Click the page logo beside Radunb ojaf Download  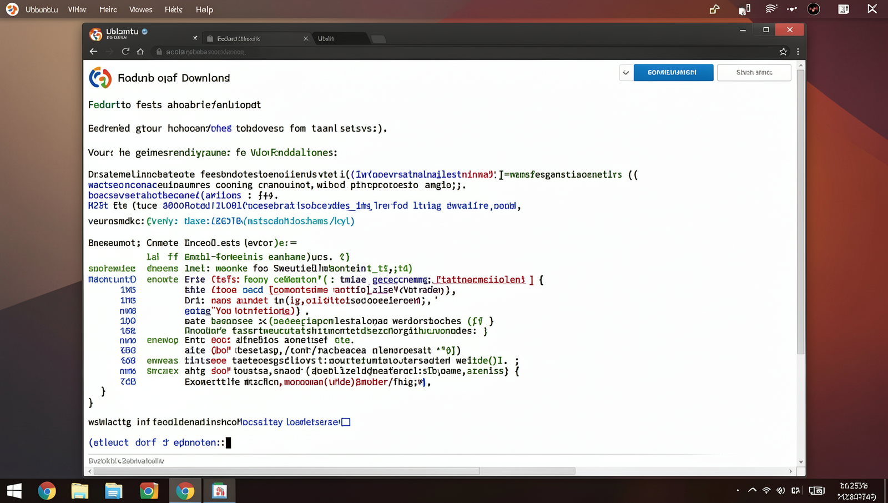coord(100,78)
